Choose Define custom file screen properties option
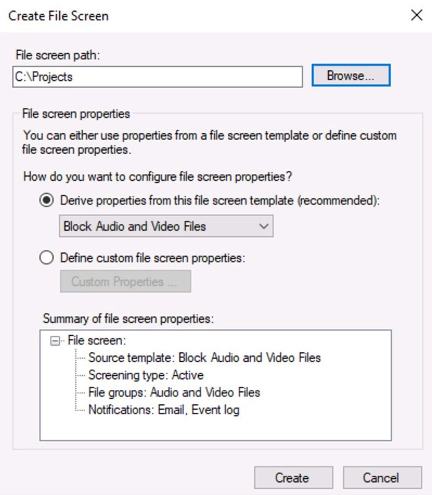The height and width of the screenshot is (495, 432). pyautogui.click(x=46, y=258)
